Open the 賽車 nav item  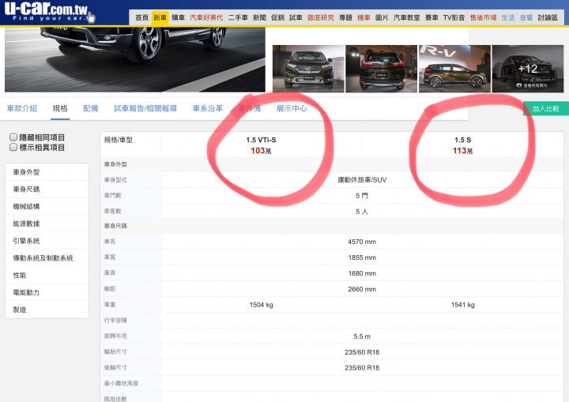(x=431, y=17)
